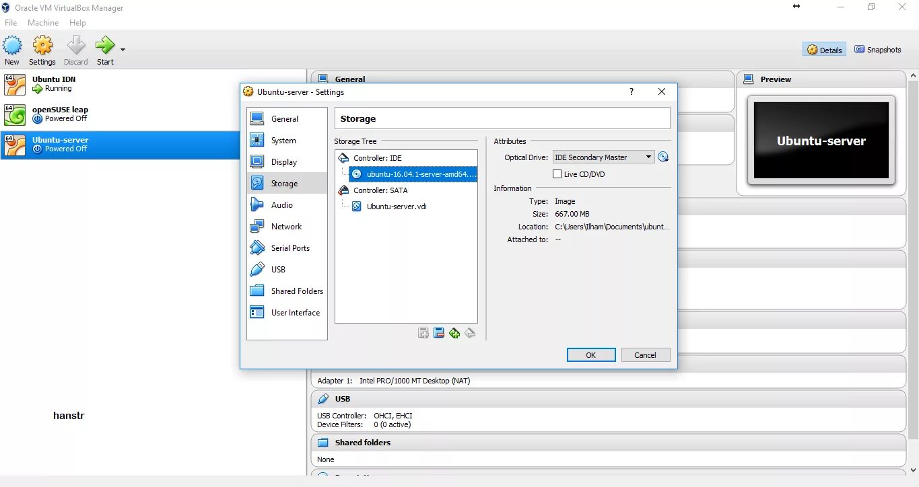Click the Preview panel header
This screenshot has height=487, width=919.
coord(821,79)
